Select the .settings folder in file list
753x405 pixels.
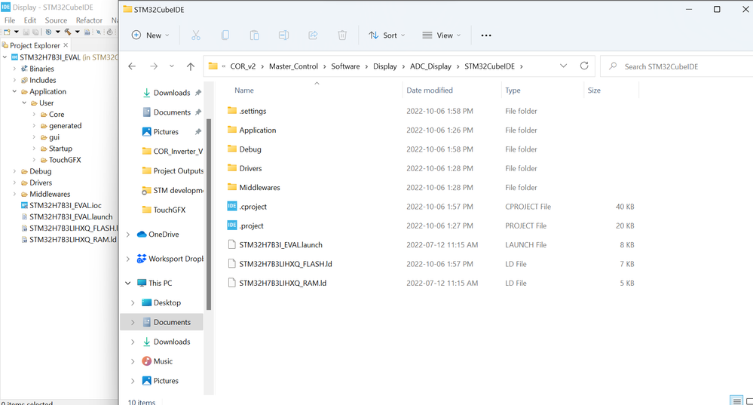coord(253,111)
